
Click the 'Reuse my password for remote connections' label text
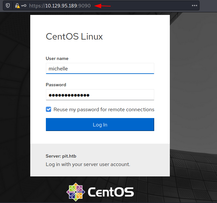[x=104, y=110]
